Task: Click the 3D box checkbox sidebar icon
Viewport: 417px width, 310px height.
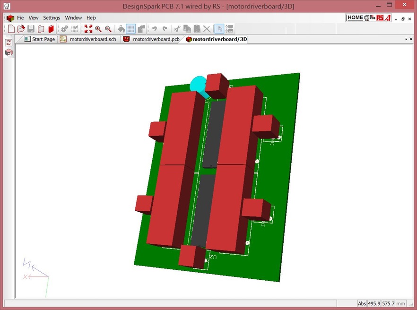Action: click(x=9, y=52)
